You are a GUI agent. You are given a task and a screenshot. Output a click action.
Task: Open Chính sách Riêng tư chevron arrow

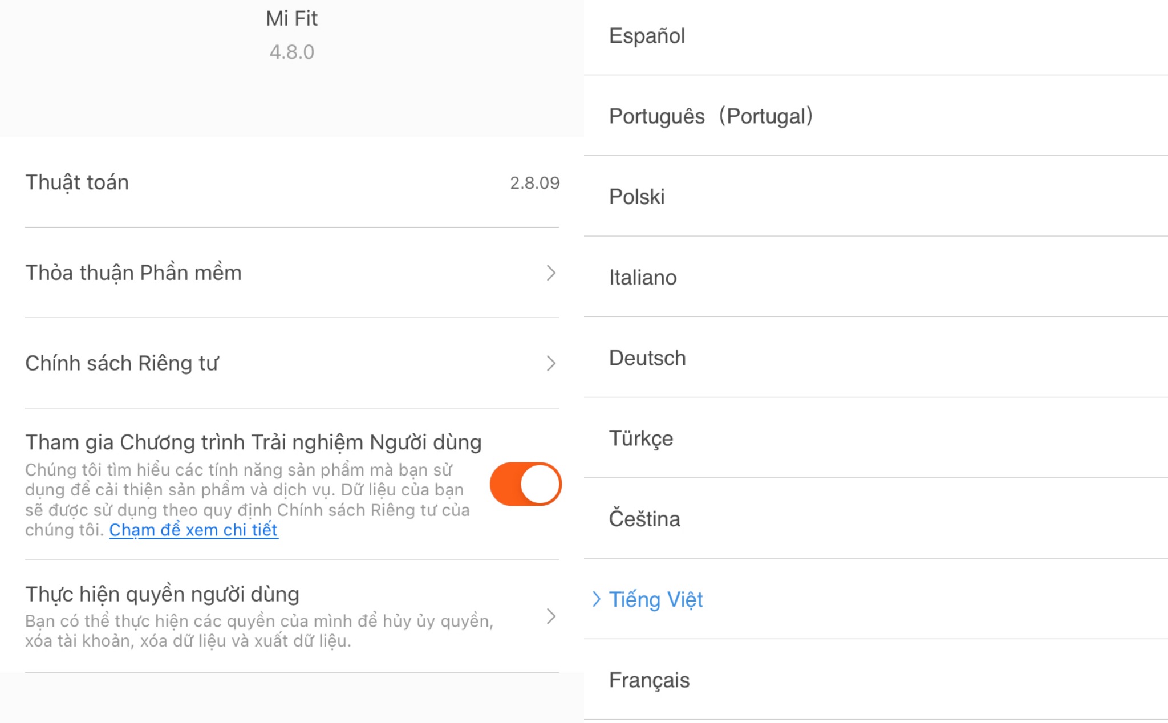coord(551,363)
